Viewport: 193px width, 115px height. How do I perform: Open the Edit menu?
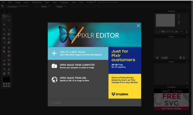[x=10, y=2]
